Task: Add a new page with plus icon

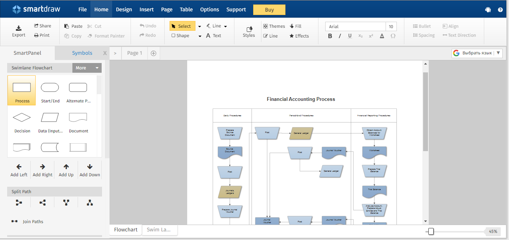Action: pos(153,53)
